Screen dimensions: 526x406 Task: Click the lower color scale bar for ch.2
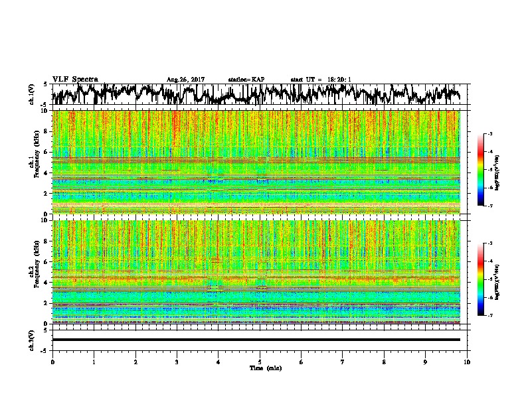[x=480, y=279]
